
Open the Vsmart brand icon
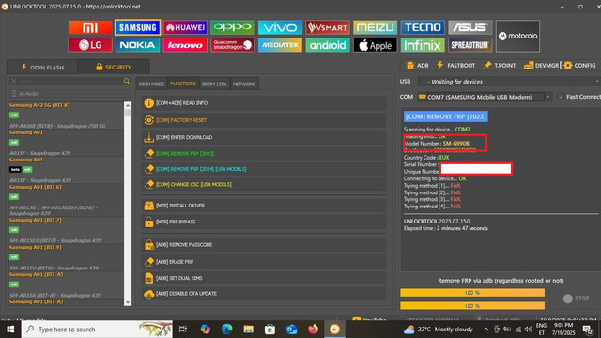328,27
